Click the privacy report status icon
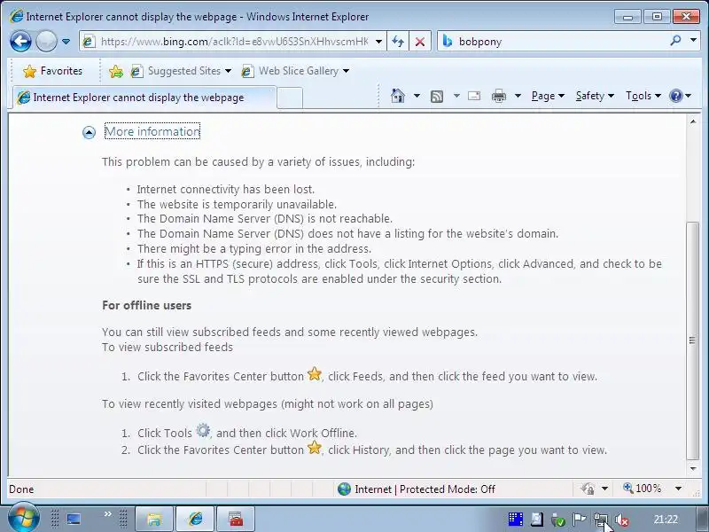 588,489
